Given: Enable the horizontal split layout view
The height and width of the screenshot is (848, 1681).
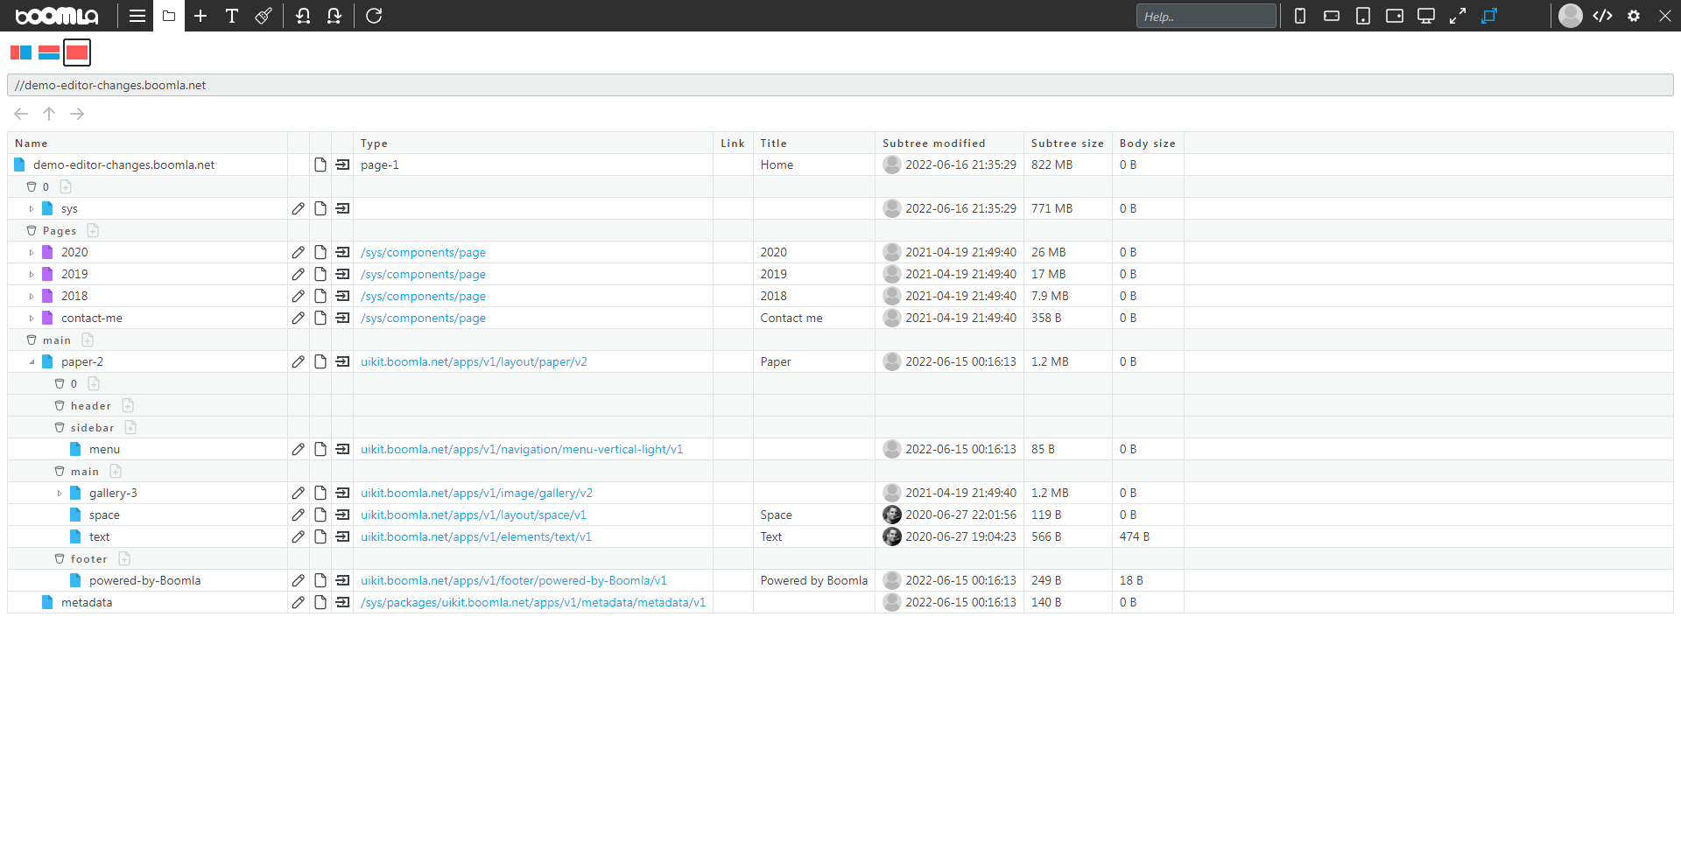Looking at the screenshot, I should coord(49,53).
